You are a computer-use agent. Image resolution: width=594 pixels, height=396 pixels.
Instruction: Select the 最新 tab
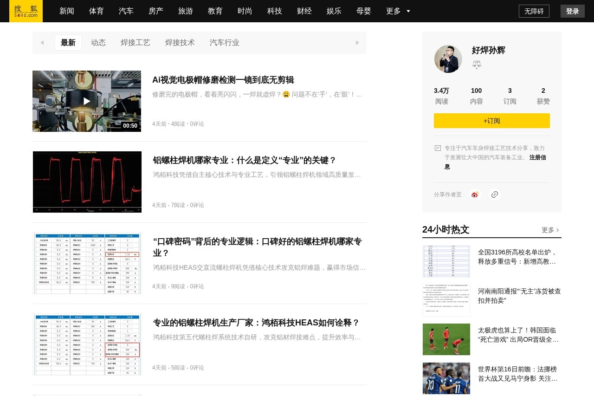coord(68,43)
